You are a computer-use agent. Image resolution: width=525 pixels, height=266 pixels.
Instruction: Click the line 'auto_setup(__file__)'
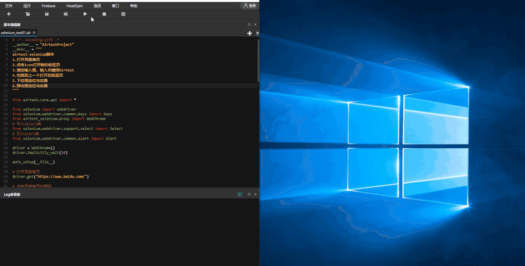(x=34, y=162)
